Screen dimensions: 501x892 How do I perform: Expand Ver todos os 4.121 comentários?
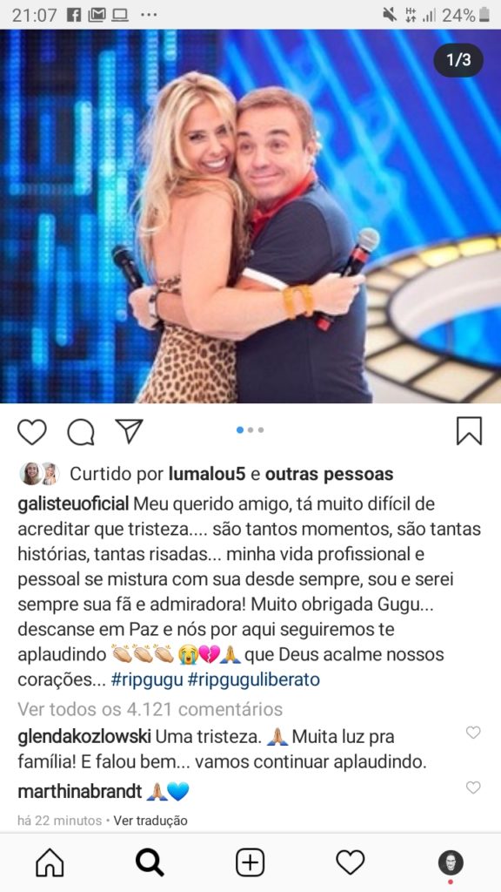pos(150,709)
